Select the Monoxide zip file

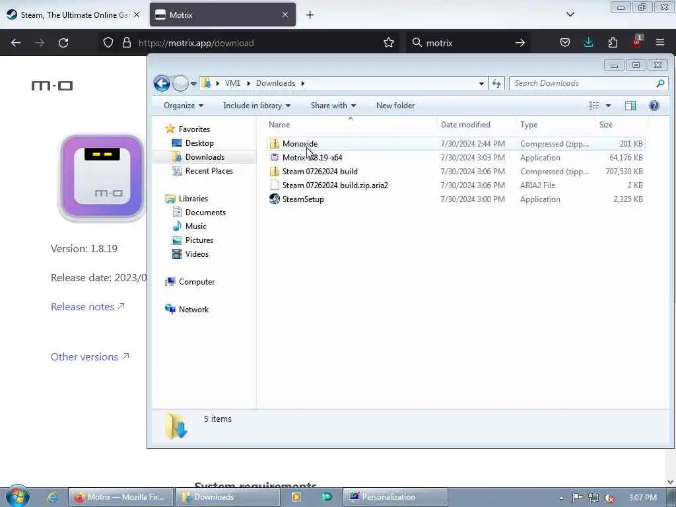click(x=456, y=143)
